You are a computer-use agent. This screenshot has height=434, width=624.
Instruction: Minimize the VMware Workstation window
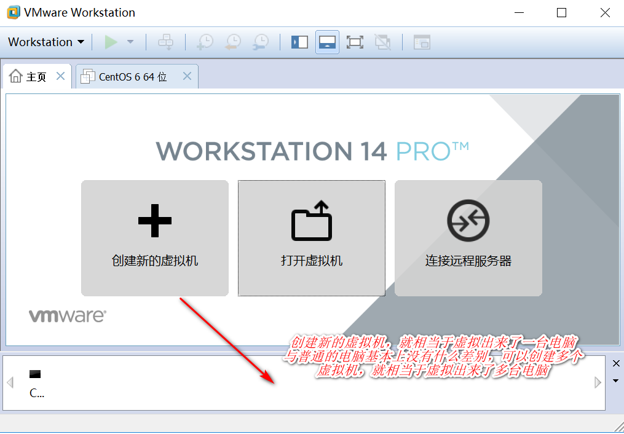(519, 13)
